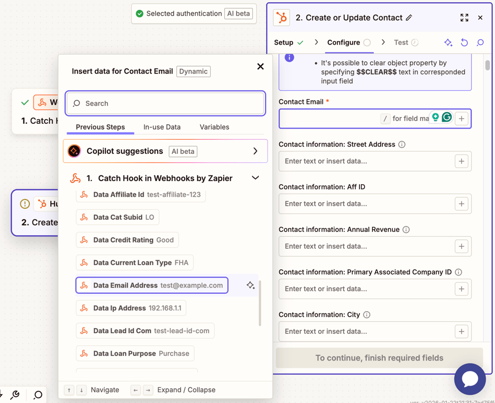Select the Configure tab

point(349,43)
